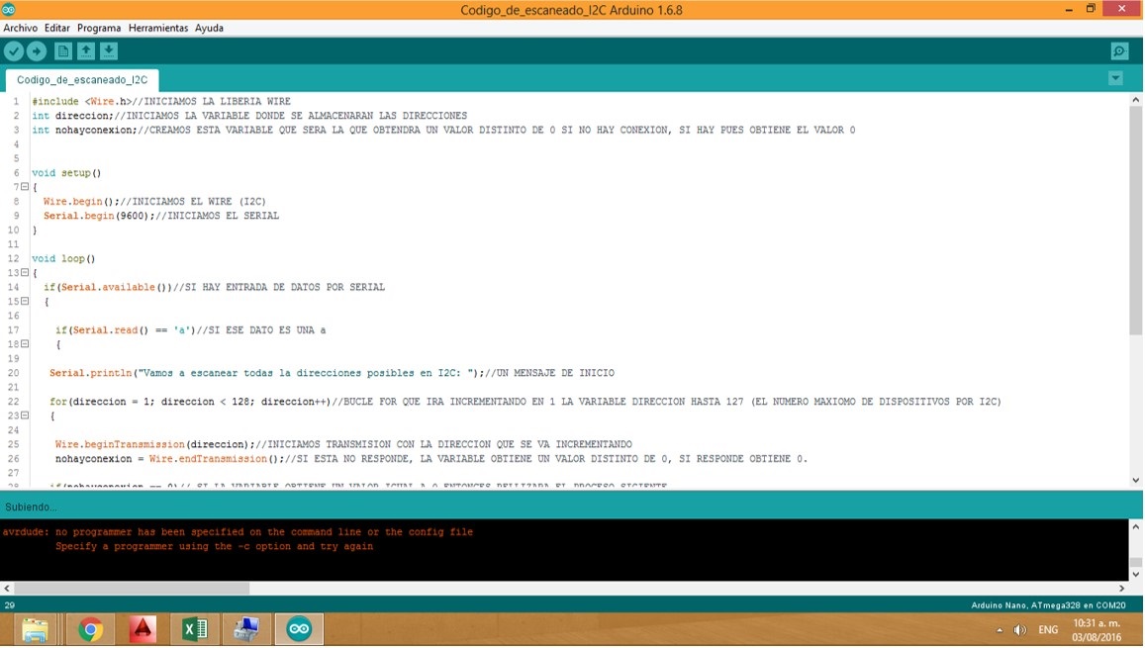Click the 'int nohayconexion;' declaration
This screenshot has height=648, width=1145.
click(x=443, y=130)
